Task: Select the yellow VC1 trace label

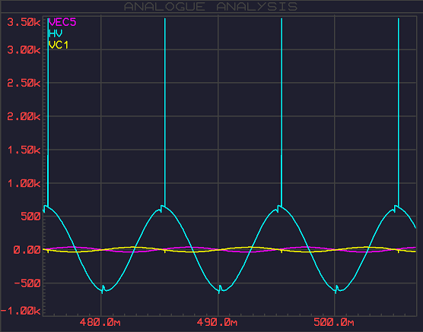Action: tap(59, 45)
